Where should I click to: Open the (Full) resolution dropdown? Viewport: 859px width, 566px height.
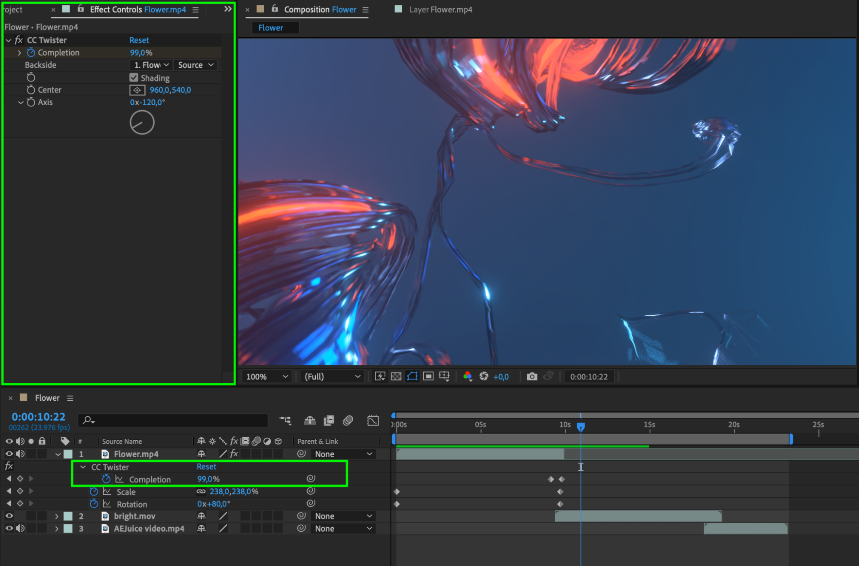[332, 377]
